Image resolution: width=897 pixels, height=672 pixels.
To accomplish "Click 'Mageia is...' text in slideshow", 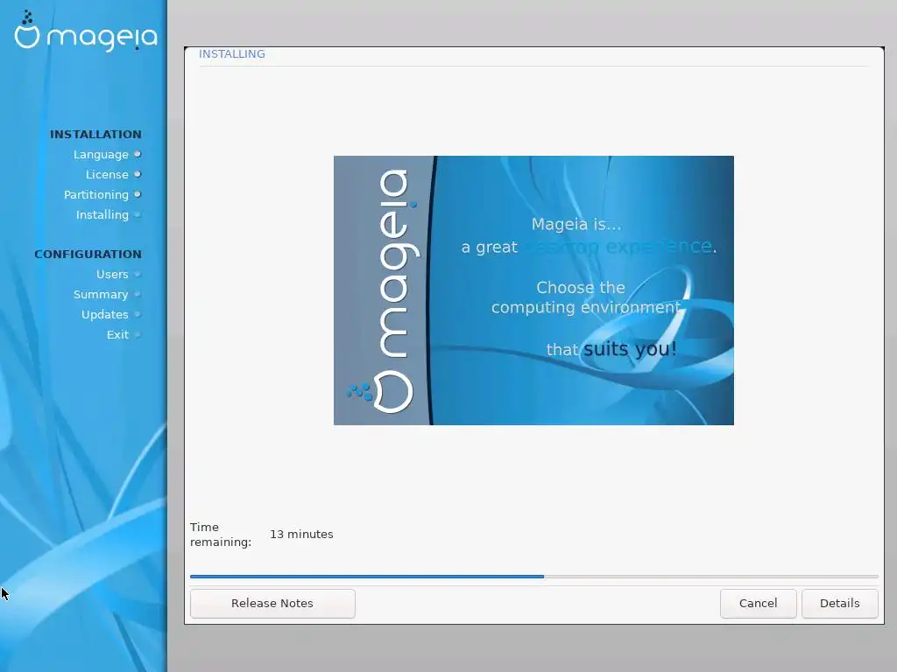I will click(576, 224).
